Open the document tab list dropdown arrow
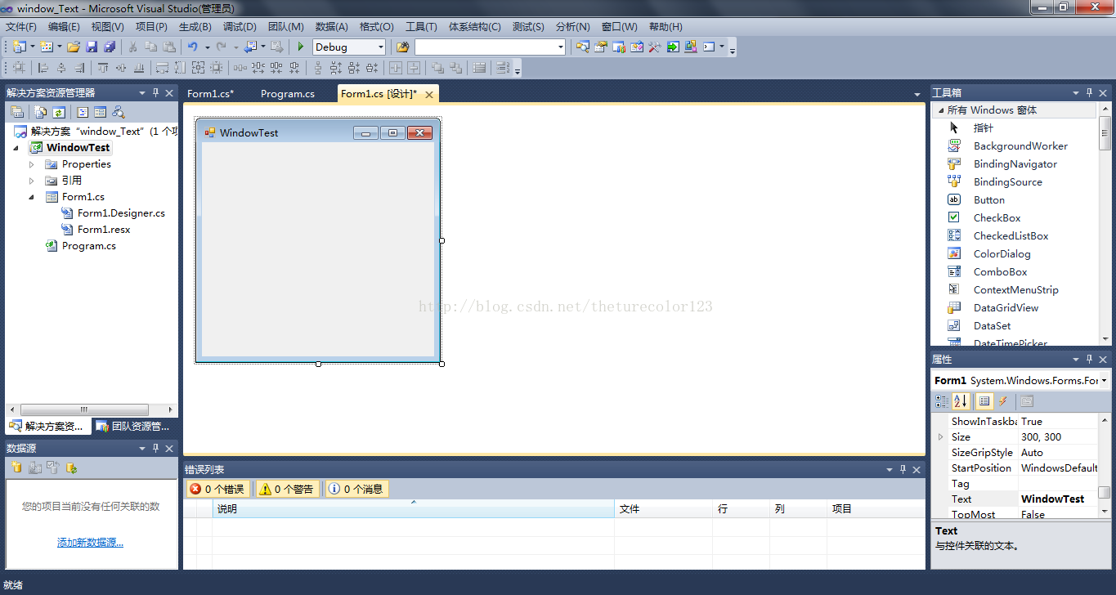 (x=918, y=95)
